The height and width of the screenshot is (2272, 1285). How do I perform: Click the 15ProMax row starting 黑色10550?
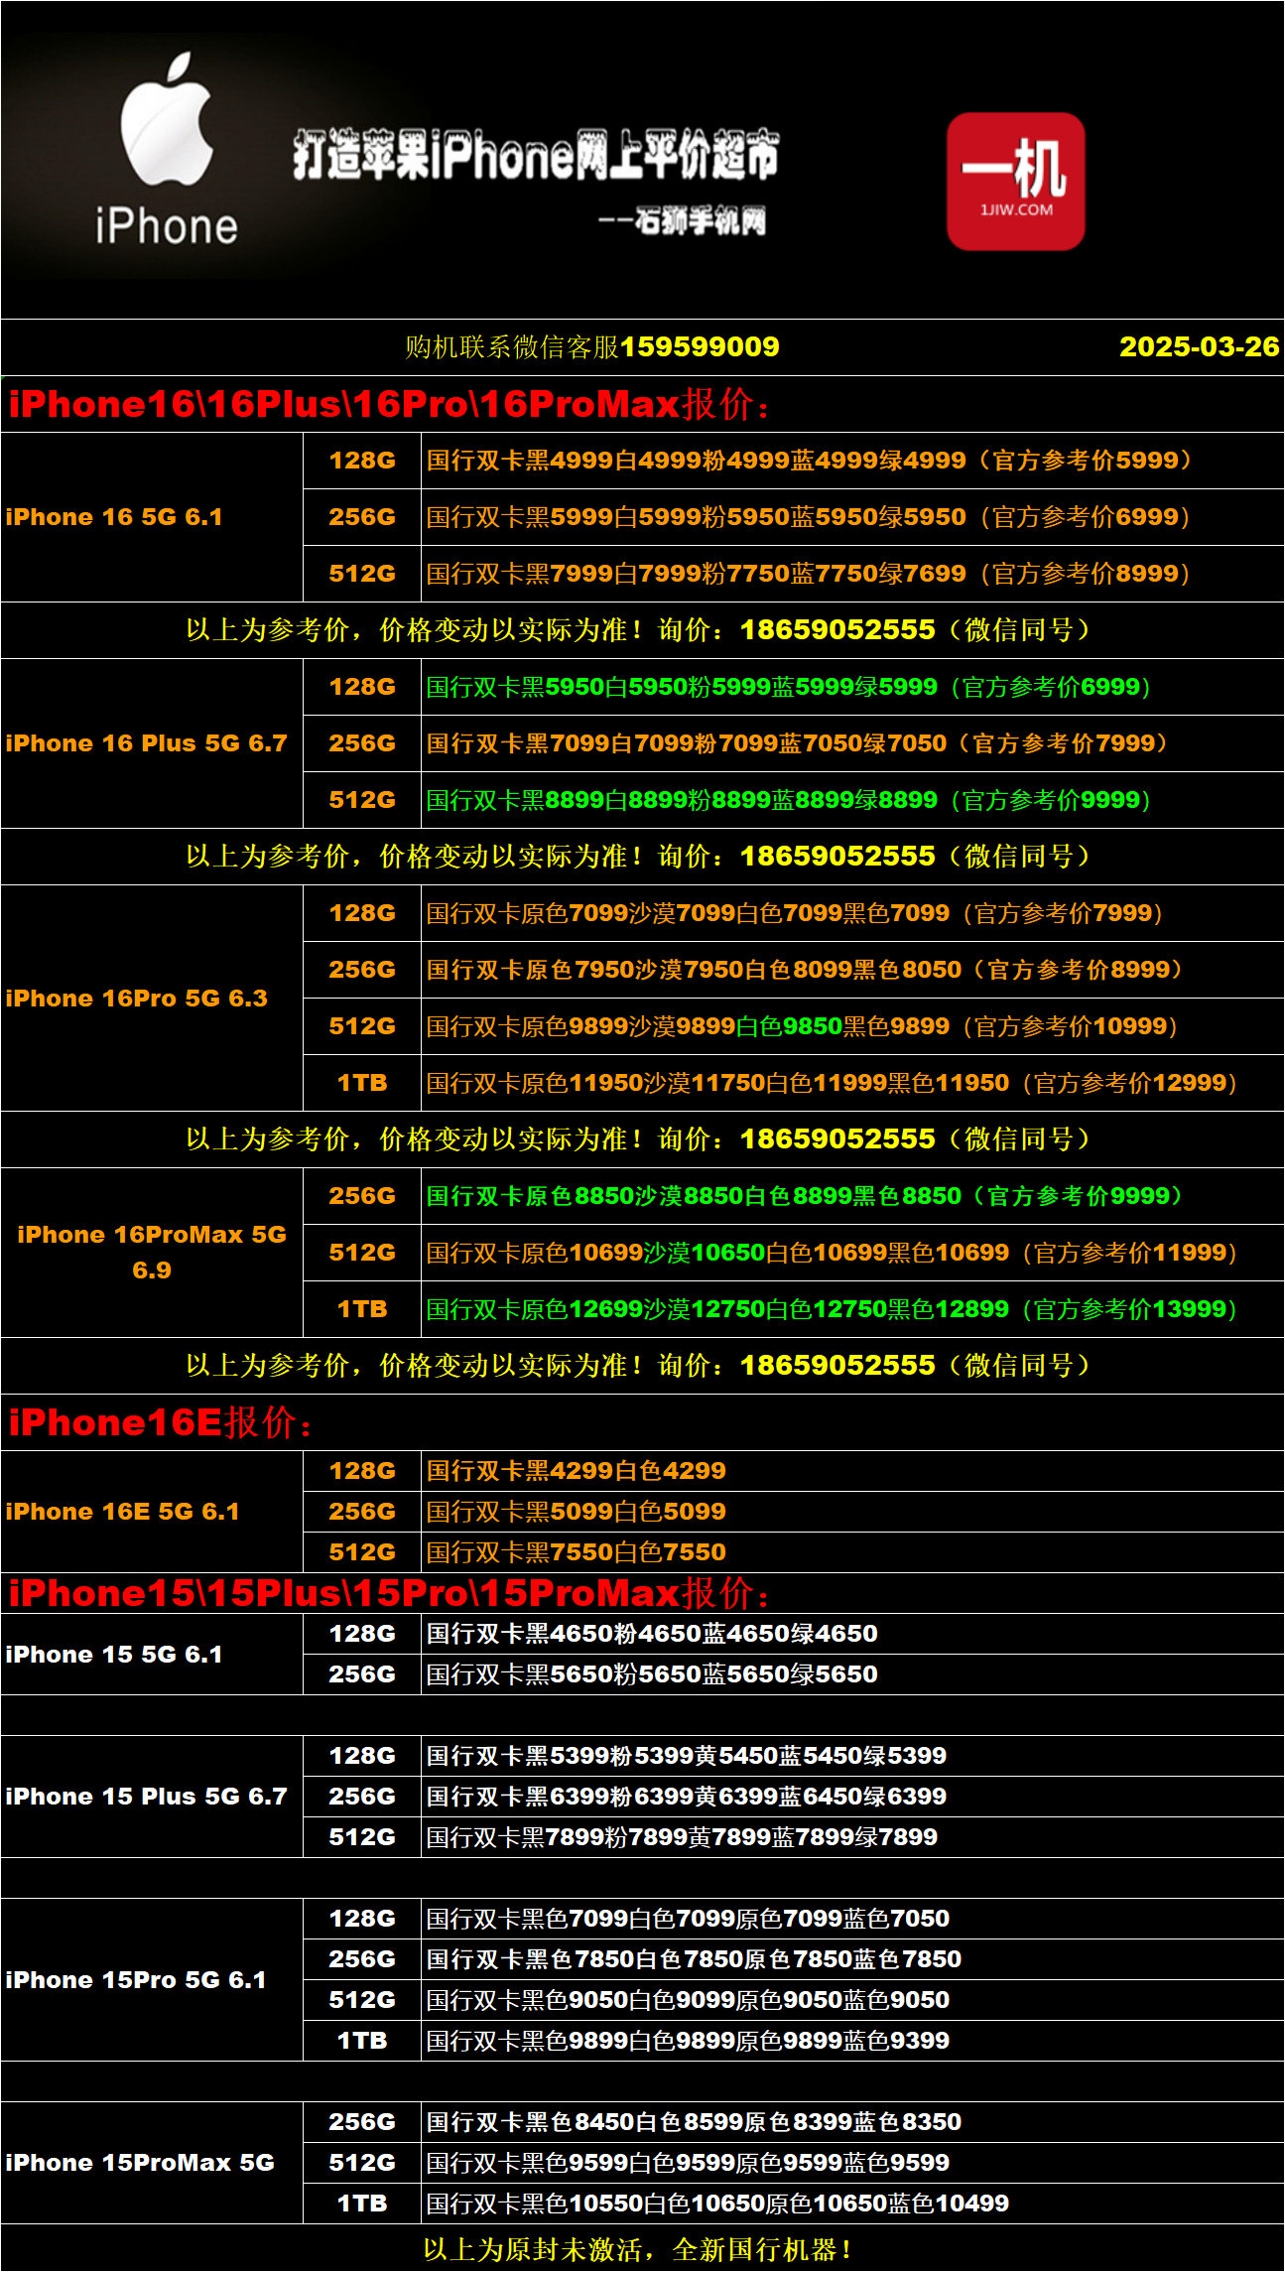[x=852, y=2204]
